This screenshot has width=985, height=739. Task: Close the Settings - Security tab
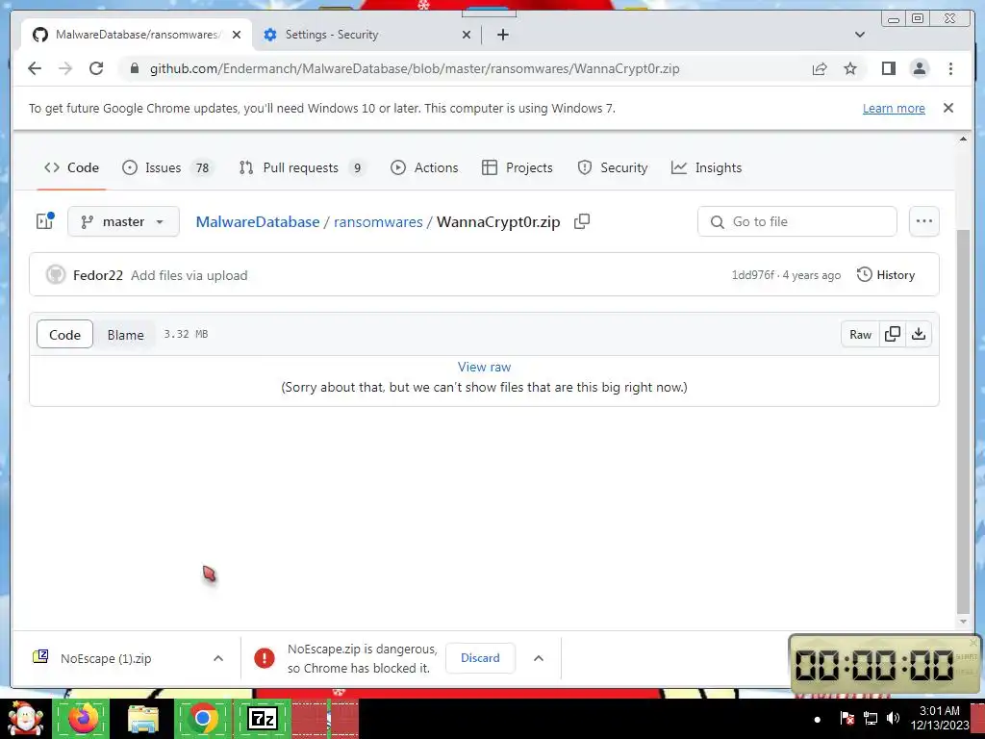pos(467,35)
